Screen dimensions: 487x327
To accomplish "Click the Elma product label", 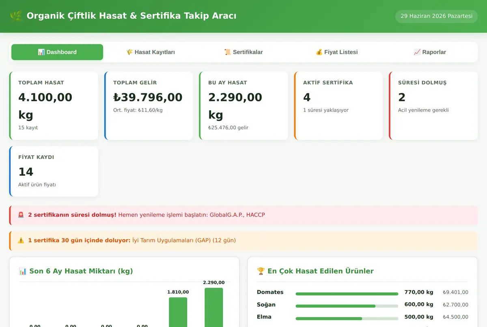I will [264, 317].
